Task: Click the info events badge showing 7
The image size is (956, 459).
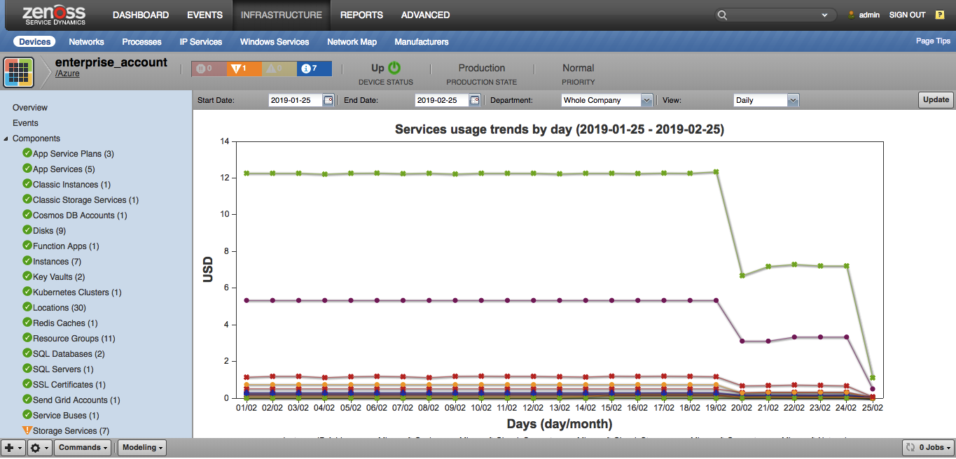Action: 314,69
